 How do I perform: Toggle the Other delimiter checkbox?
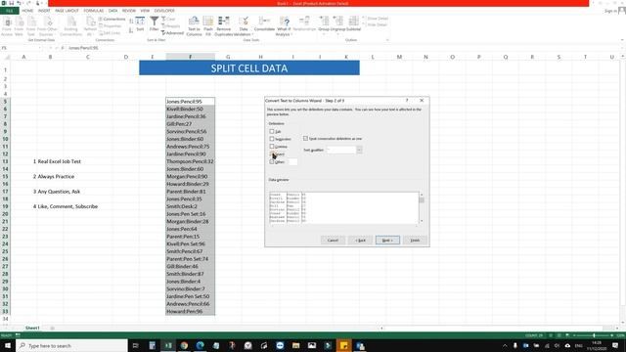pyautogui.click(x=272, y=161)
